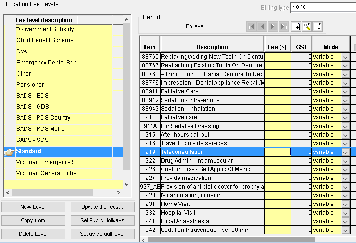
Task: Open Mode dropdown for Sedation - Inhalation
Action: [x=345, y=109]
